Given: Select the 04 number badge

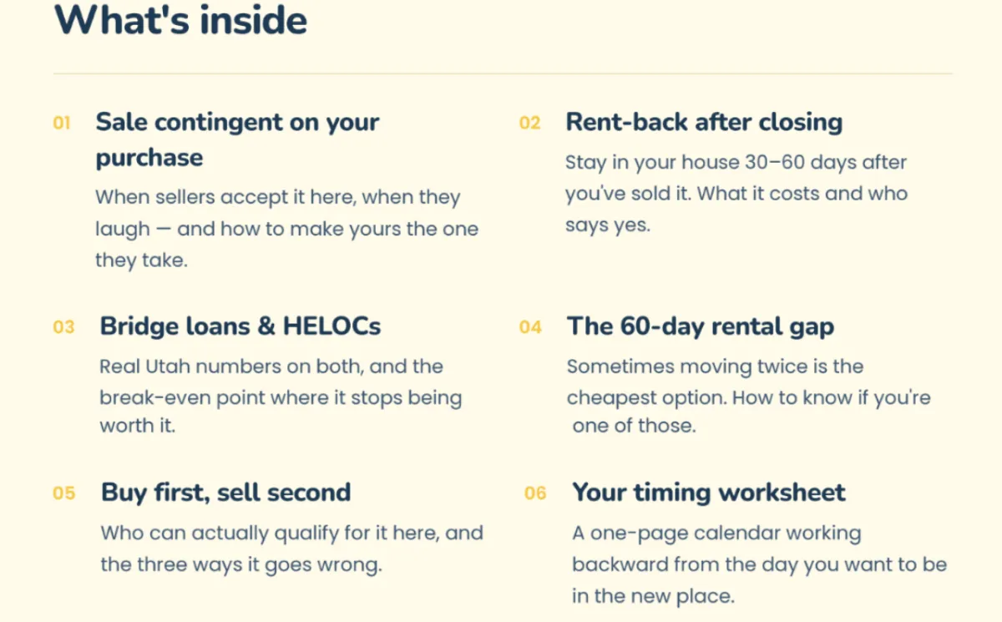Looking at the screenshot, I should click(530, 327).
